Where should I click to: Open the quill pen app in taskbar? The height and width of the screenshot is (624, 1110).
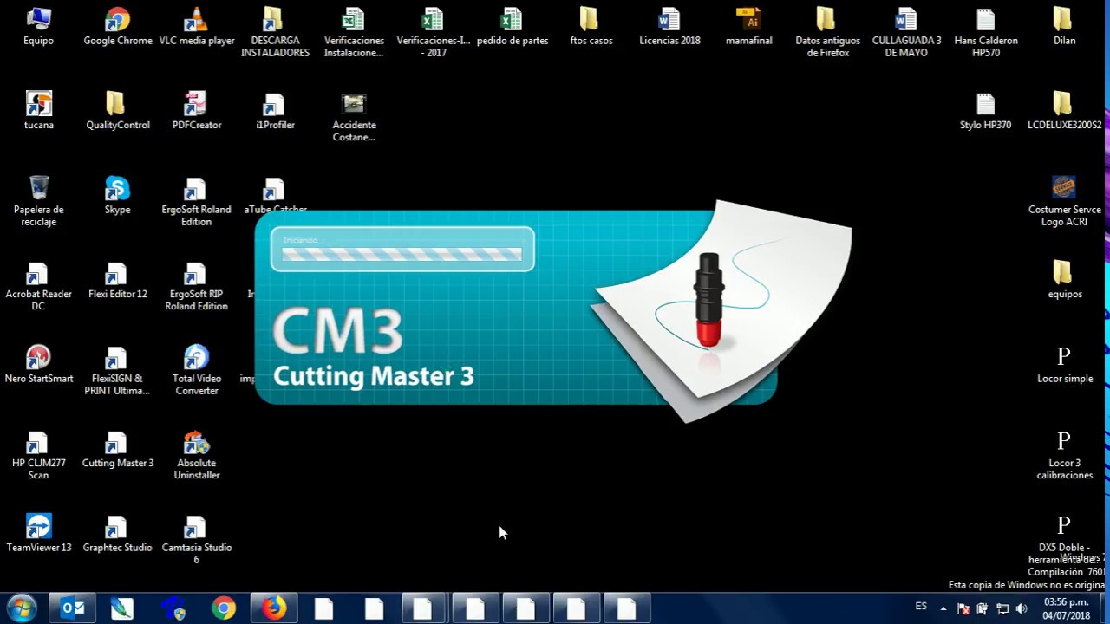(122, 608)
